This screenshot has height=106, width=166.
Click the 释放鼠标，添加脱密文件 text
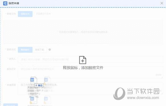click(83, 68)
